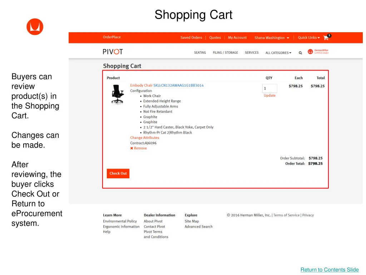366x275 pixels.
Task: Open the Quotes page
Action: 215,37
